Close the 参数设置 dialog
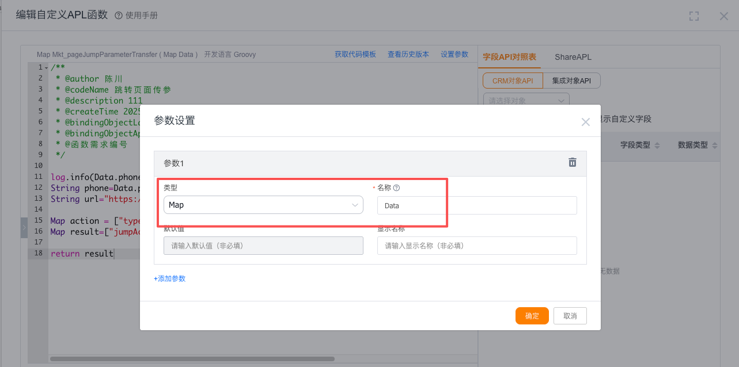 (x=585, y=122)
